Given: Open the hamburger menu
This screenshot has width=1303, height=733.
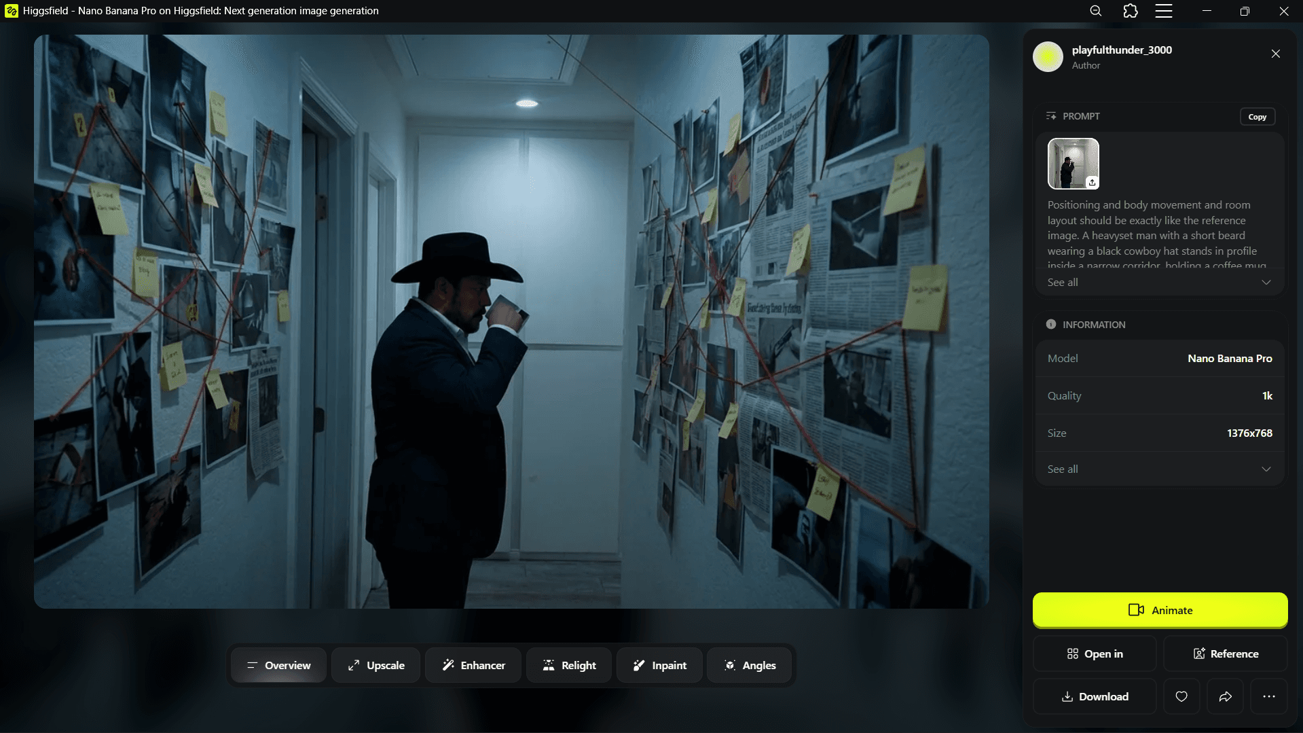Looking at the screenshot, I should [x=1164, y=11].
